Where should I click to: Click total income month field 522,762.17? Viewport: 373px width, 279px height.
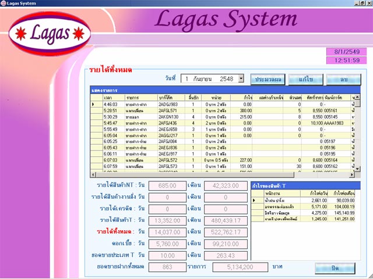click(x=226, y=233)
